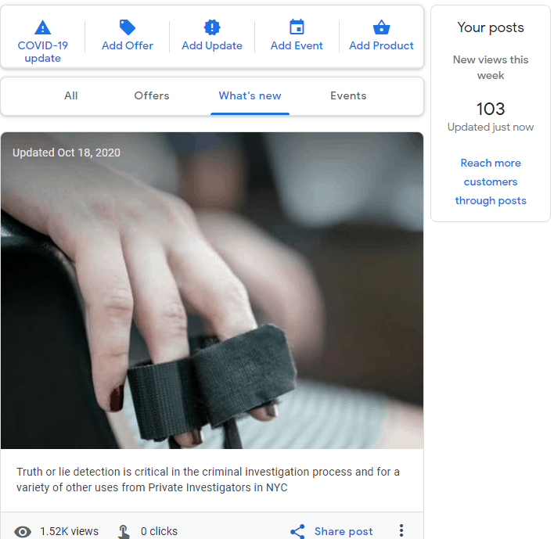Viewport: 554px width, 539px height.
Task: Click the Add Offer label
Action: pos(128,45)
